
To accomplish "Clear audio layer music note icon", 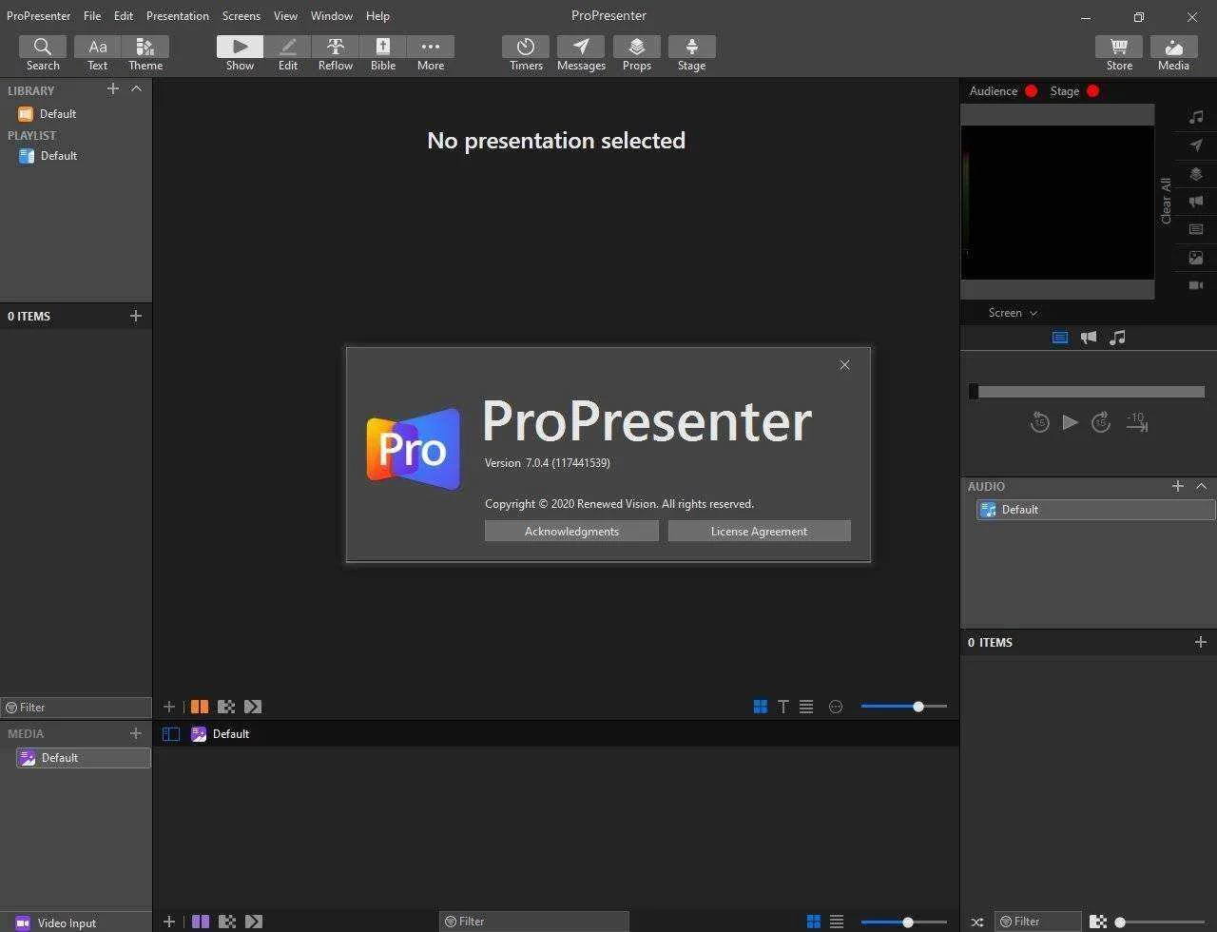I will tap(1196, 117).
